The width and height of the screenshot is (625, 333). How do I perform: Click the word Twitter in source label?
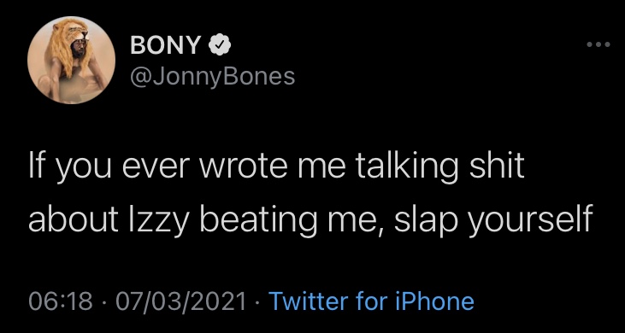tap(306, 301)
